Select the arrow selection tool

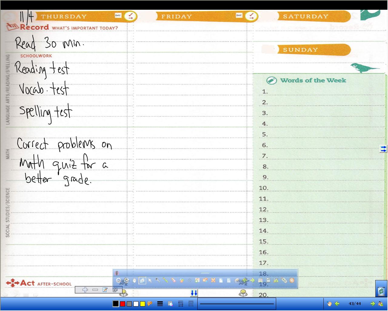150,280
